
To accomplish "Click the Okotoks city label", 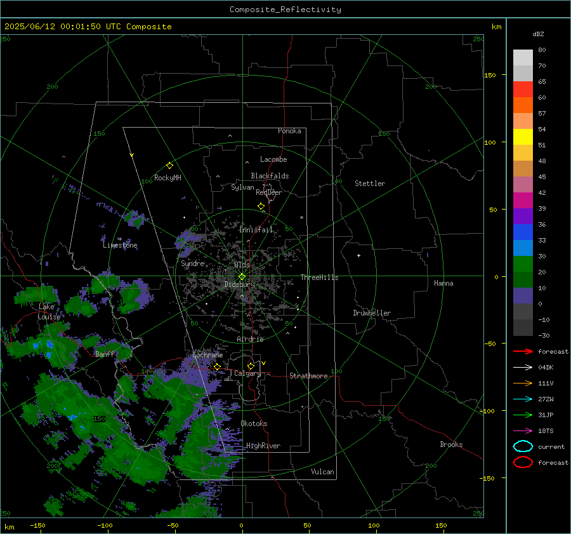I will click(254, 424).
